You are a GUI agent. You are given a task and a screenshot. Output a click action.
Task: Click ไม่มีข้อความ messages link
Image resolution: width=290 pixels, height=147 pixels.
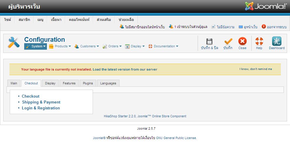[226, 27]
